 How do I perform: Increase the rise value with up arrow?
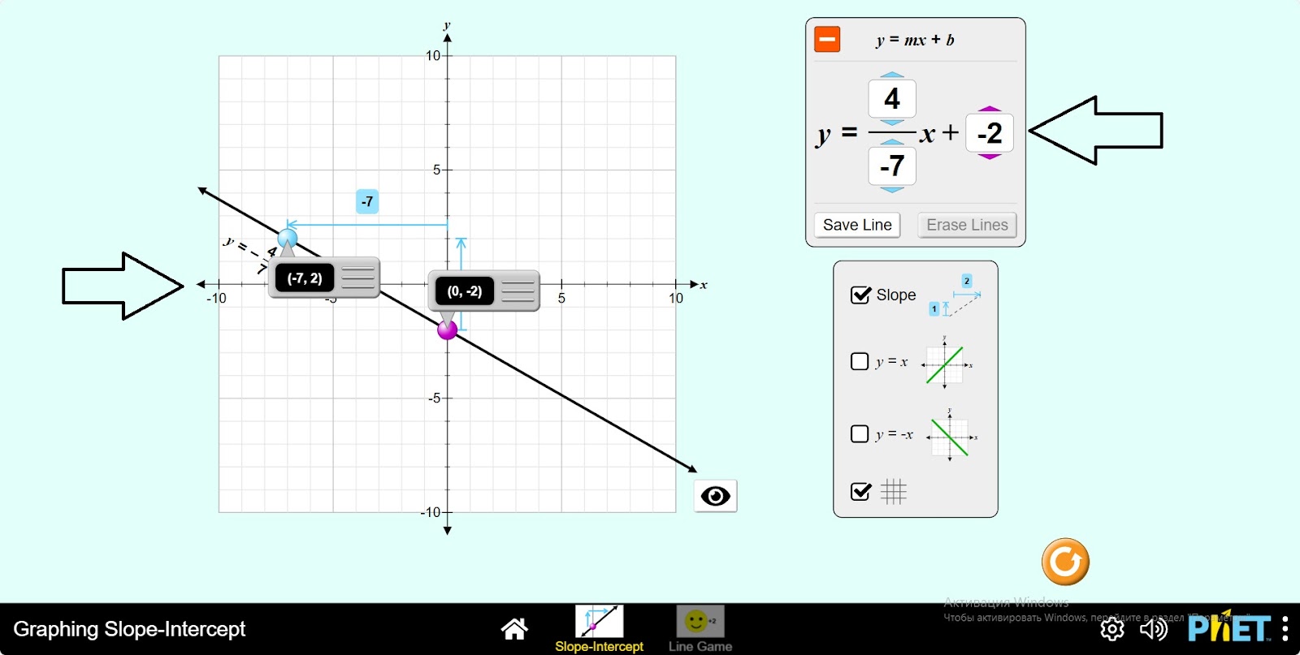tap(892, 75)
